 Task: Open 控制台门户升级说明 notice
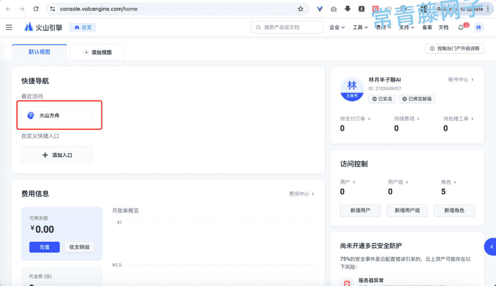(x=455, y=49)
